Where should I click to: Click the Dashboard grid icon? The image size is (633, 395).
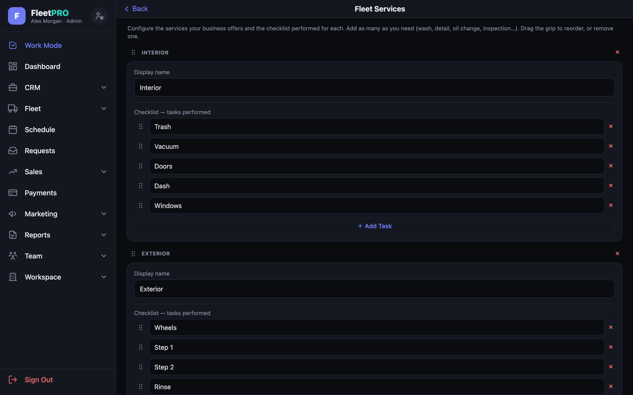pos(13,66)
